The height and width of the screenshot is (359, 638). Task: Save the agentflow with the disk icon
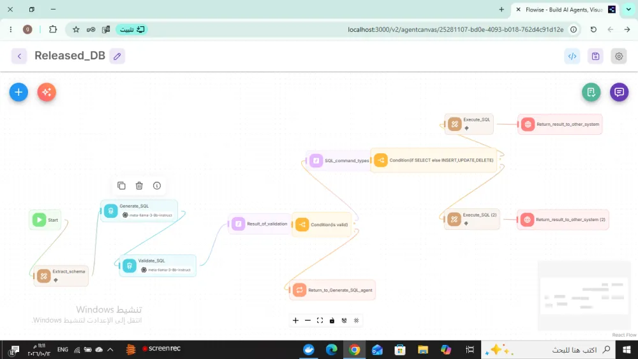point(596,56)
